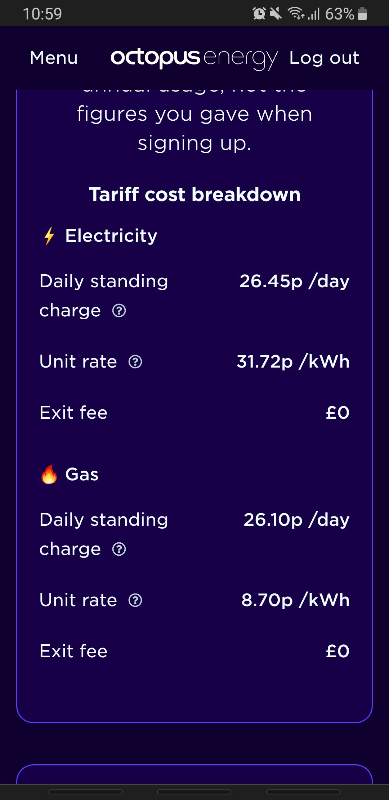Tap the gas flame icon
Viewport: 389px width, 800px height.
(x=49, y=474)
